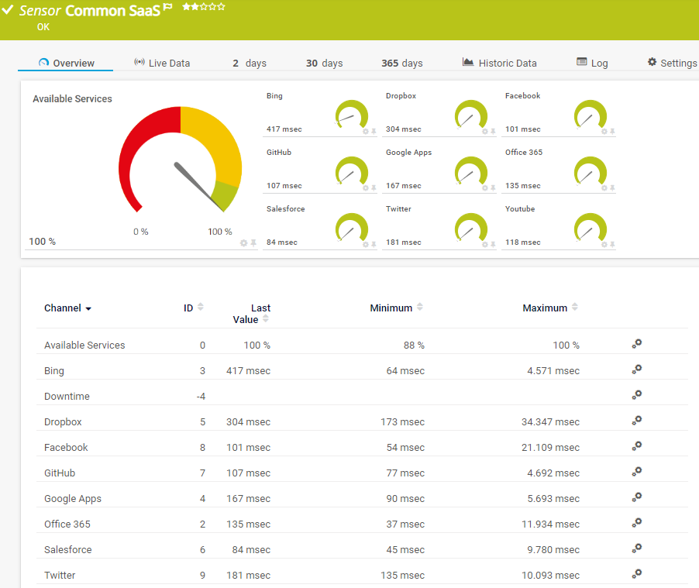Edit channel settings for the GitHub row
The width and height of the screenshot is (699, 588).
636,472
